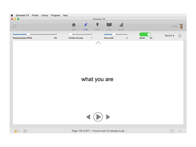This screenshot has height=147, width=196.
Task: Click the Emily username label
Action: pos(175,26)
